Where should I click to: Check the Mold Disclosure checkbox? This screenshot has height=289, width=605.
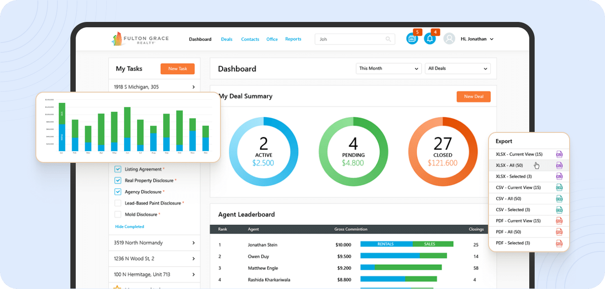[x=118, y=214]
